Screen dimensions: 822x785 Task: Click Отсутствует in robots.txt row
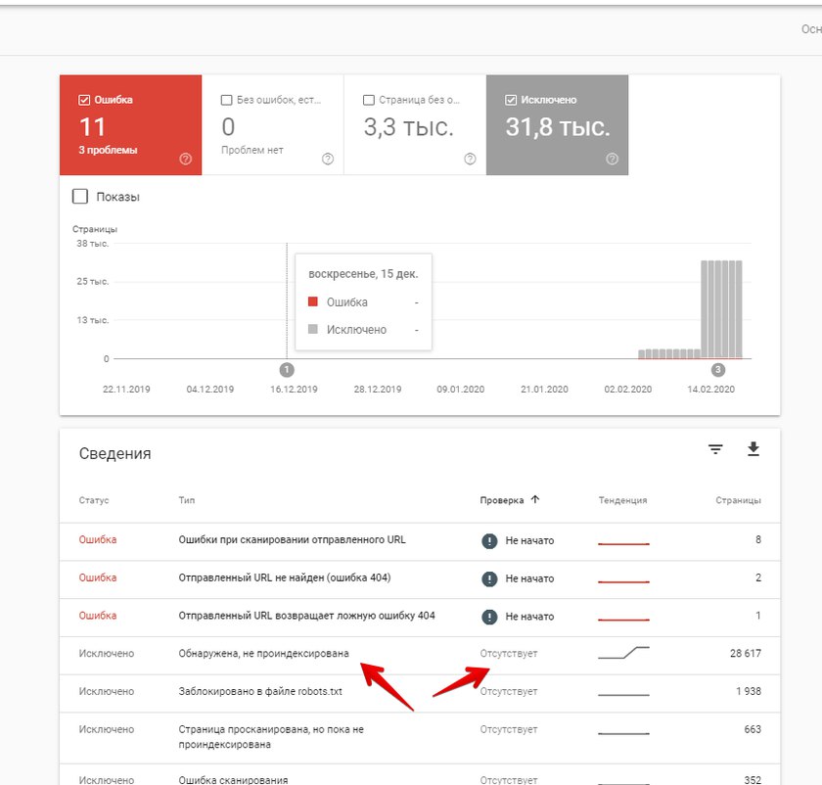(x=509, y=692)
